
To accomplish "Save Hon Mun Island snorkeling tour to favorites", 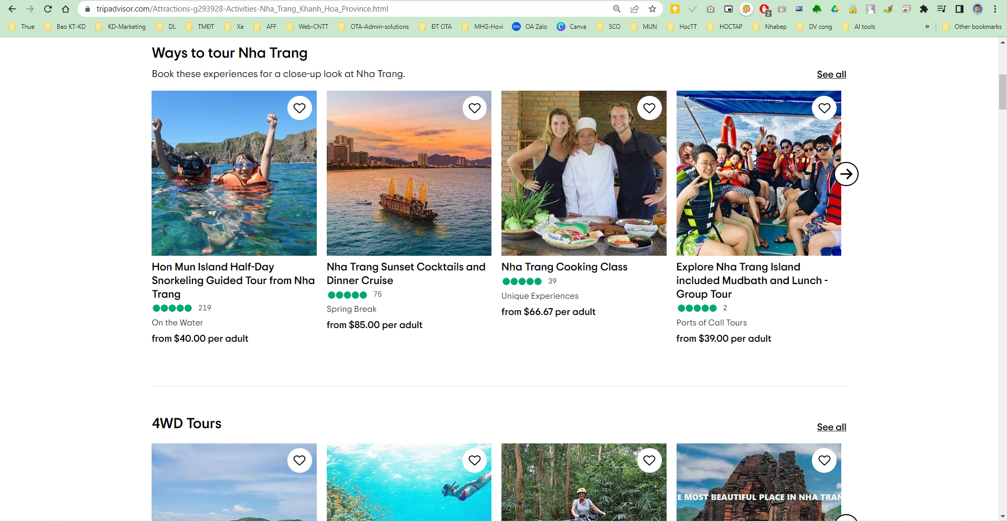I will point(299,108).
